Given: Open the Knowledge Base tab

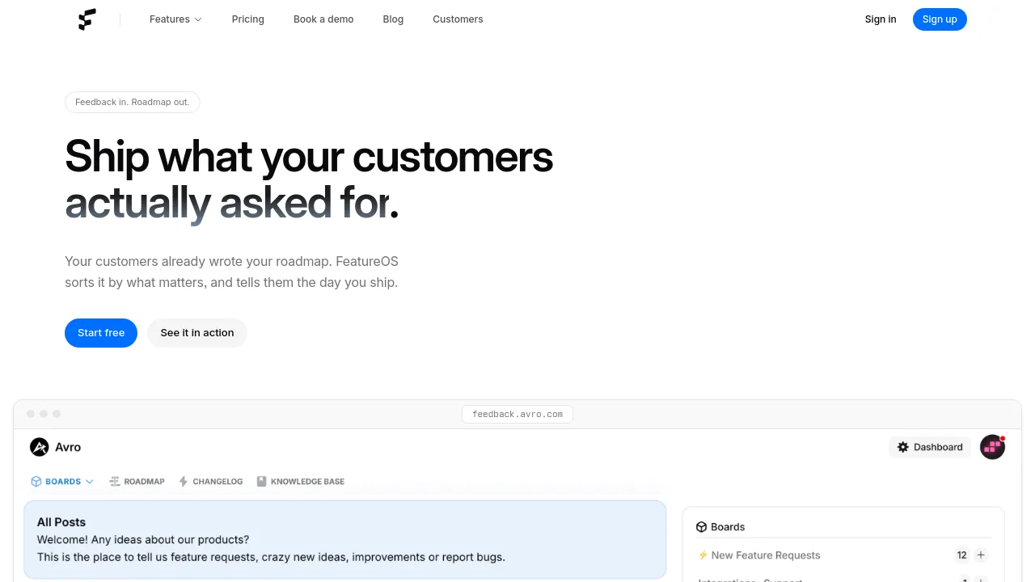Looking at the screenshot, I should [301, 482].
